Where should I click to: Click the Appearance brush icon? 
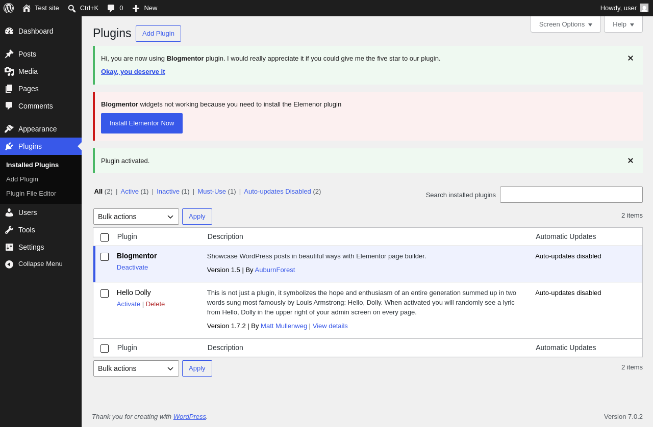click(x=9, y=129)
